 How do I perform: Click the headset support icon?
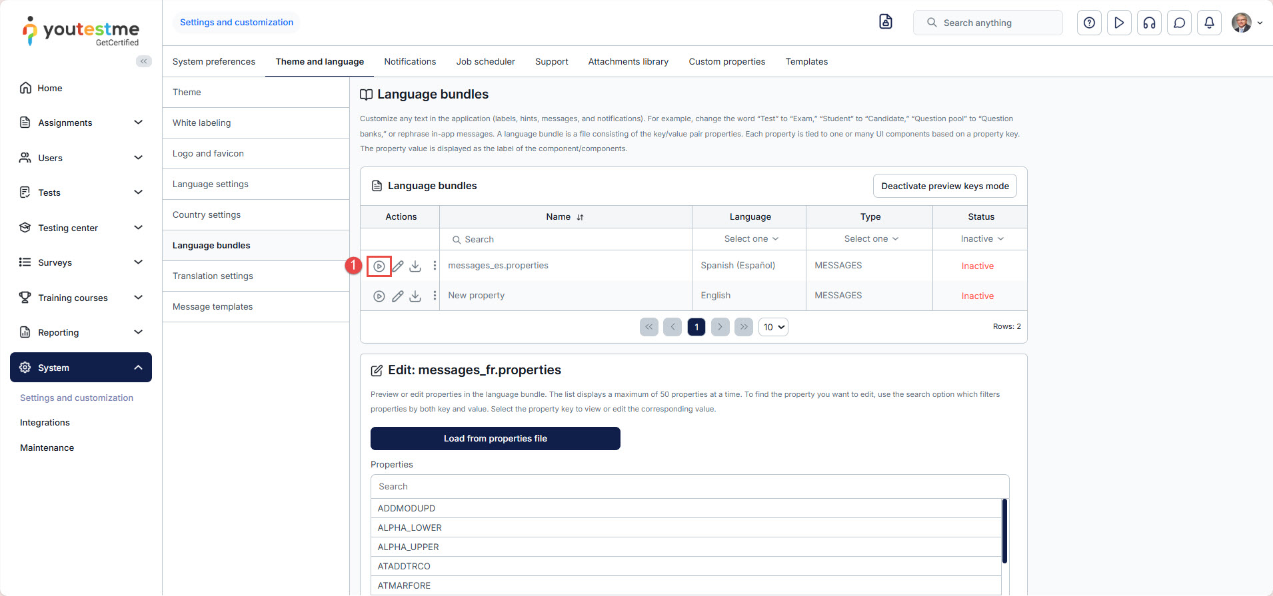[1149, 23]
